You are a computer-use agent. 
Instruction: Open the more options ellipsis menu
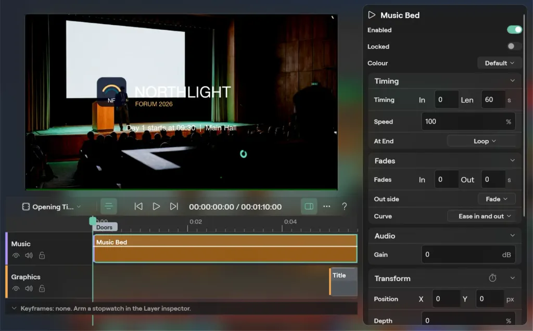(327, 206)
